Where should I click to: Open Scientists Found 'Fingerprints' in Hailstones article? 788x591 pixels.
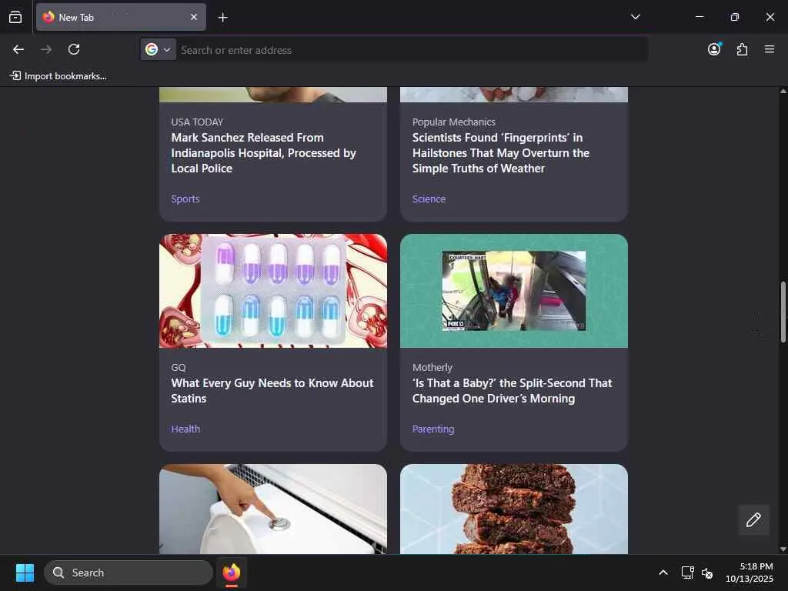point(500,153)
